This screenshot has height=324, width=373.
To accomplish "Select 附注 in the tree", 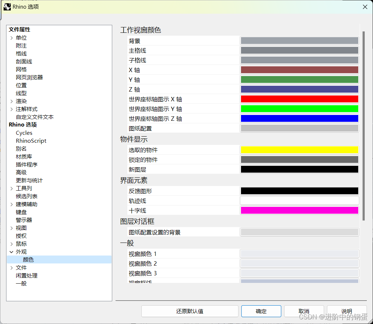I will pyautogui.click(x=21, y=45).
